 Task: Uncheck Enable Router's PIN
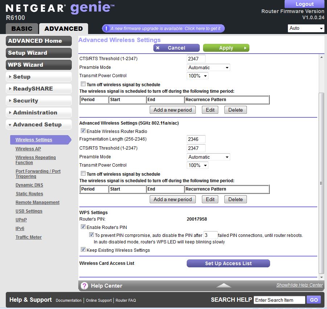click(83, 227)
